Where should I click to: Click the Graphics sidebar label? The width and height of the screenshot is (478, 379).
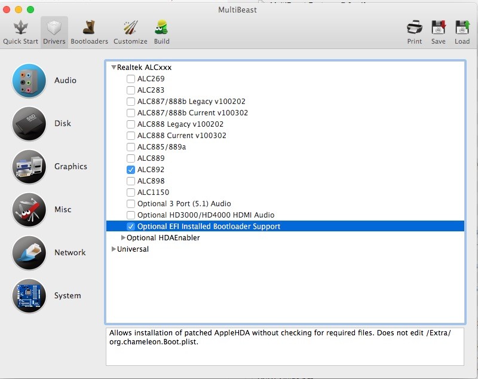(x=71, y=166)
